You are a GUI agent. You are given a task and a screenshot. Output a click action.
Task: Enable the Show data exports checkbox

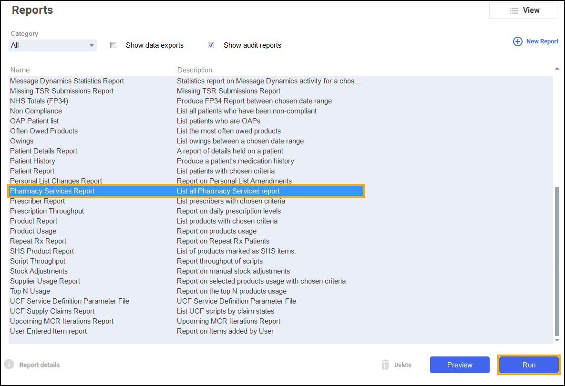click(113, 45)
